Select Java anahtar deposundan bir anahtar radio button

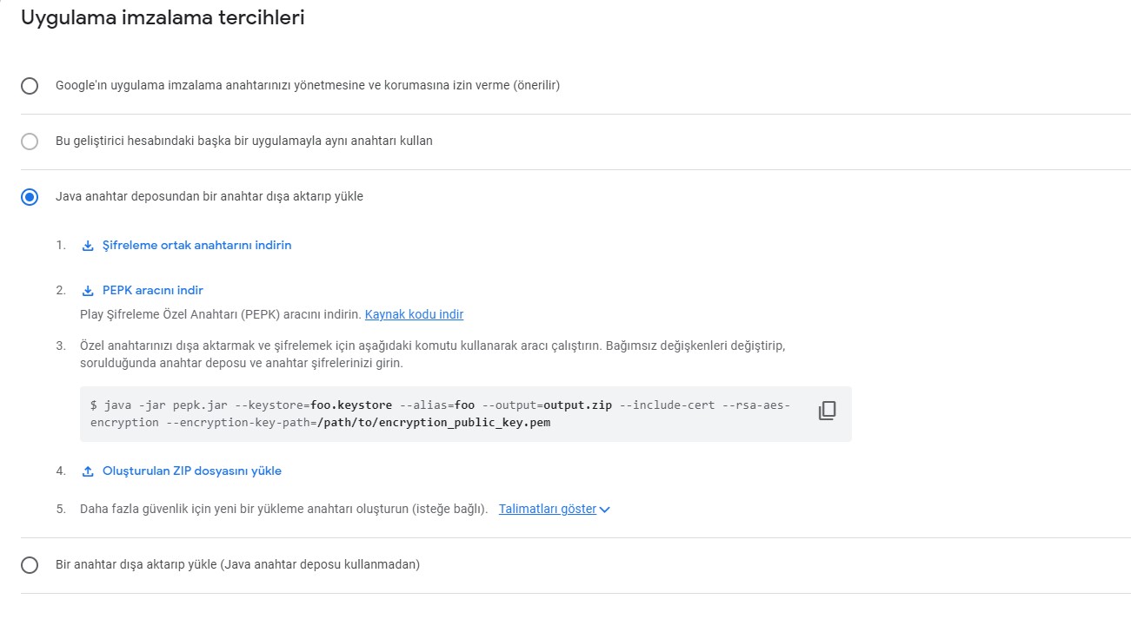[30, 197]
